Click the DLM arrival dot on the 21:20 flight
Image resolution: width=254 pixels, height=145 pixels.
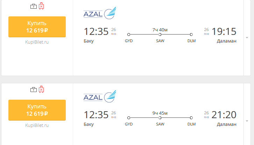point(191,118)
